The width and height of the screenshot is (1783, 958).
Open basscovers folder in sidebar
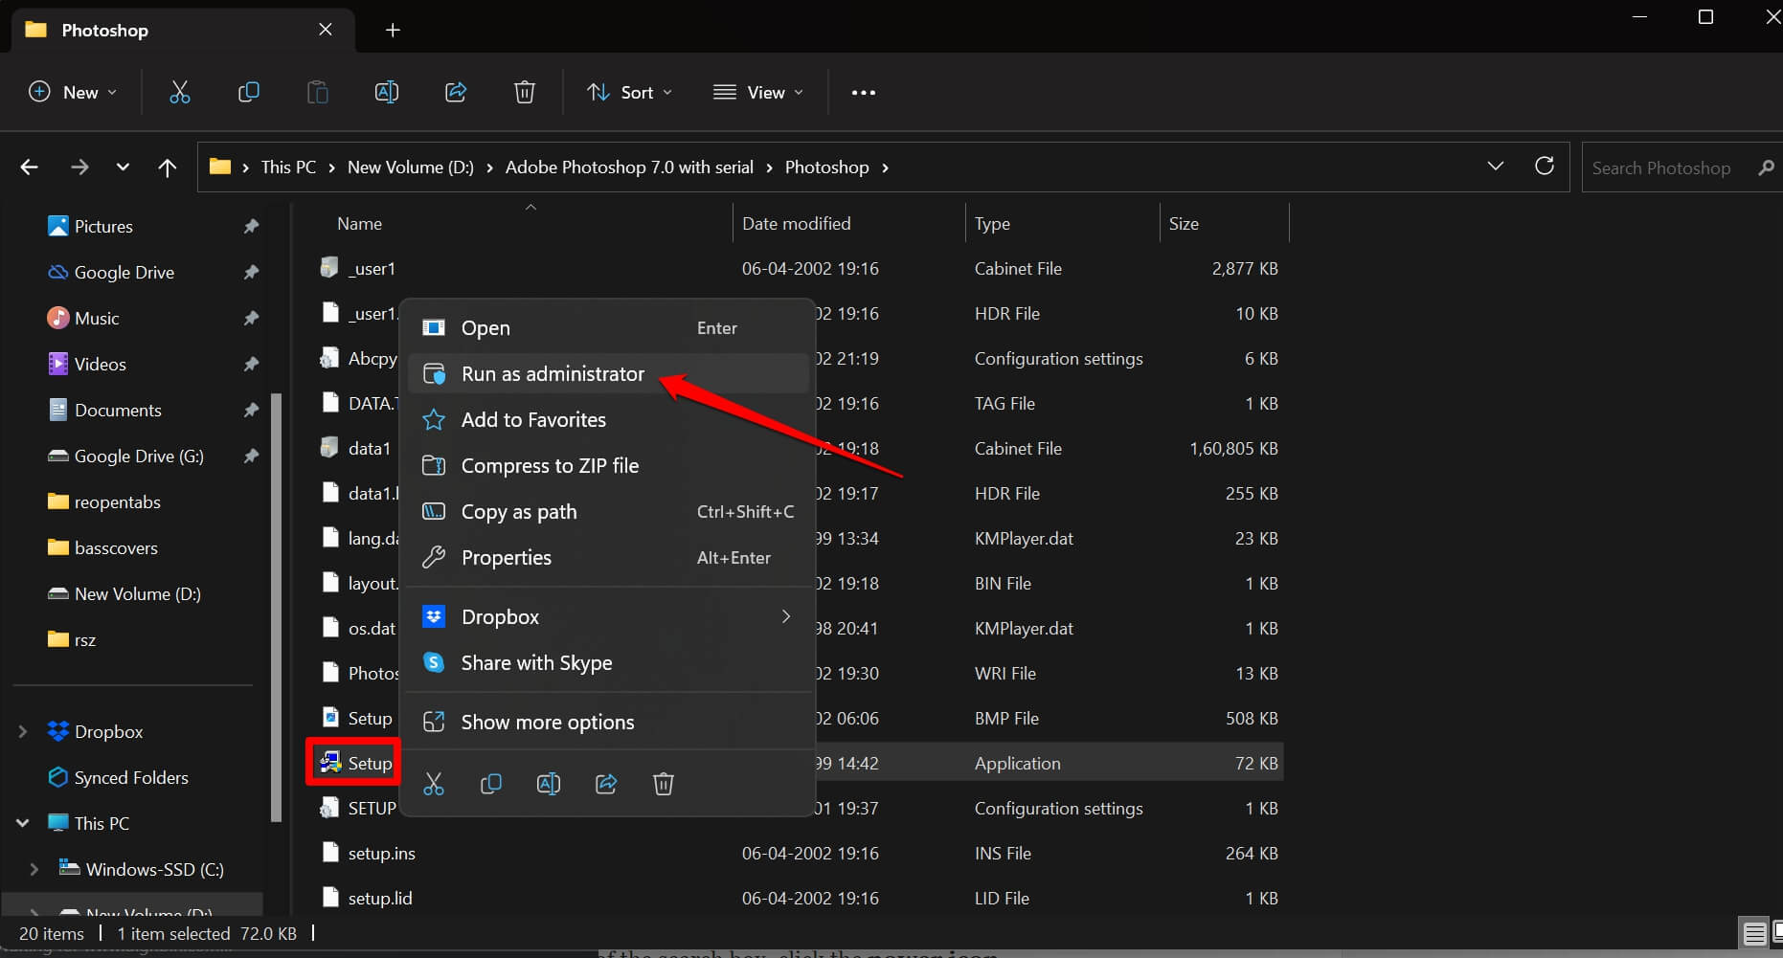pyautogui.click(x=116, y=548)
